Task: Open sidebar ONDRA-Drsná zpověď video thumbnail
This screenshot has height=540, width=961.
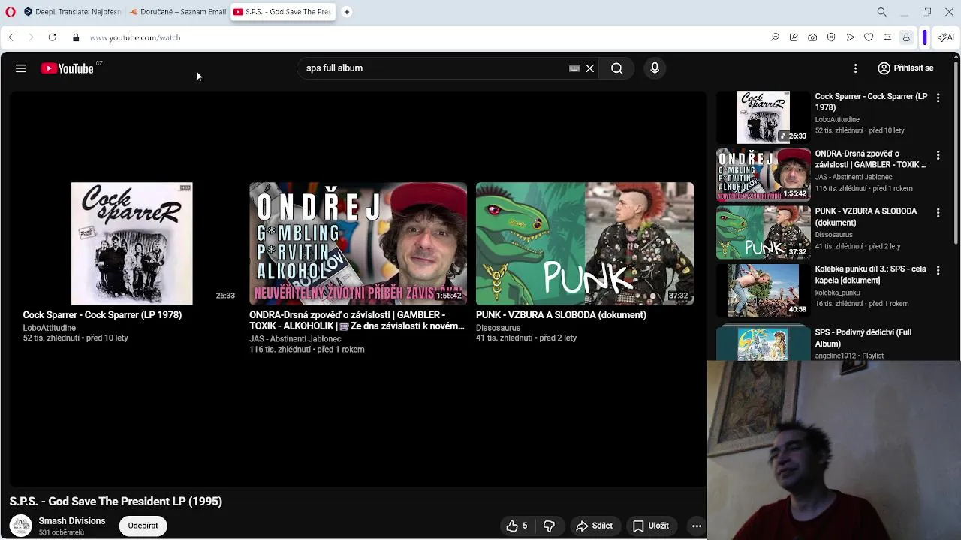Action: pyautogui.click(x=763, y=175)
